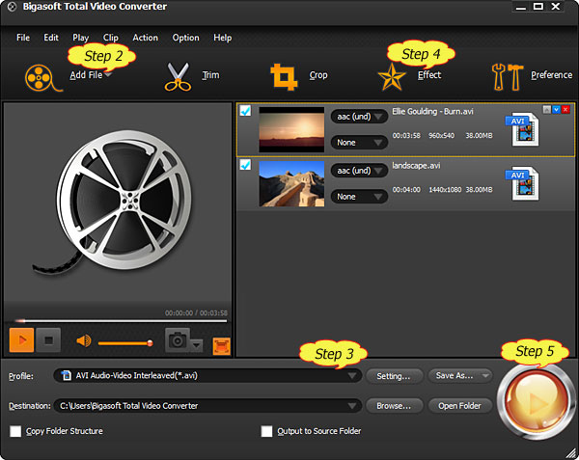Expand the Destination path dropdown

(x=352, y=406)
